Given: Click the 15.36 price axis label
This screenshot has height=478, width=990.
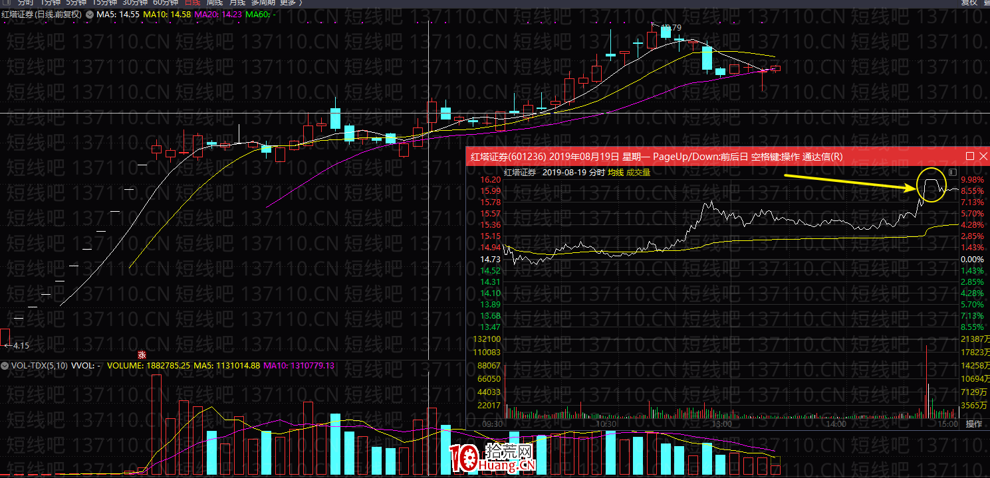Looking at the screenshot, I should pyautogui.click(x=490, y=225).
